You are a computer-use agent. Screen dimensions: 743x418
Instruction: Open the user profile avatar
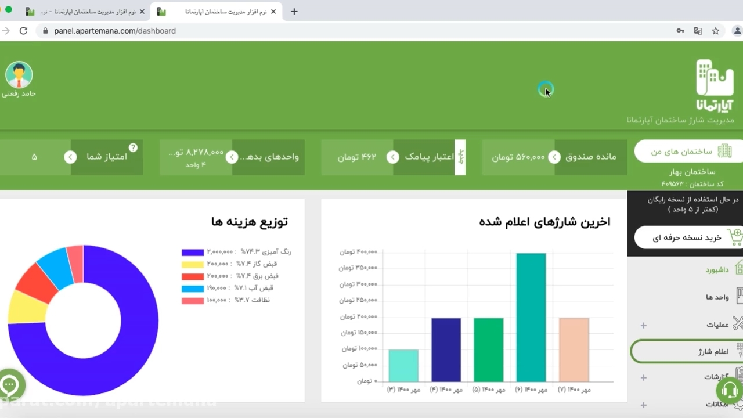tap(19, 75)
